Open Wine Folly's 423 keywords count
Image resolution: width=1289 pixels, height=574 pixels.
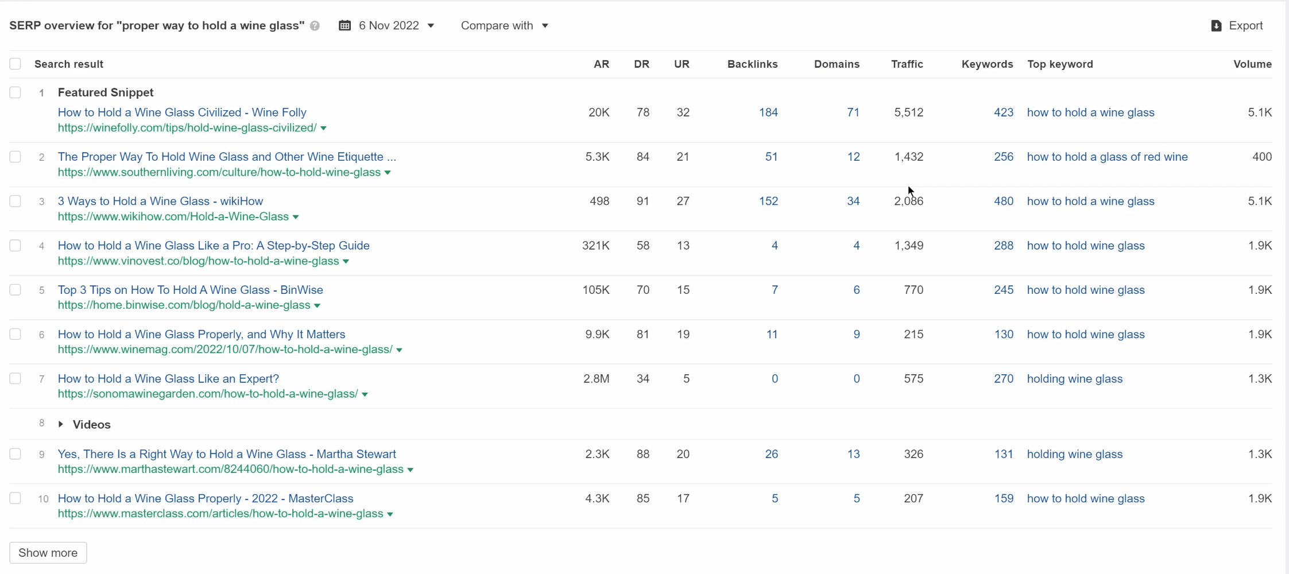[1004, 113]
